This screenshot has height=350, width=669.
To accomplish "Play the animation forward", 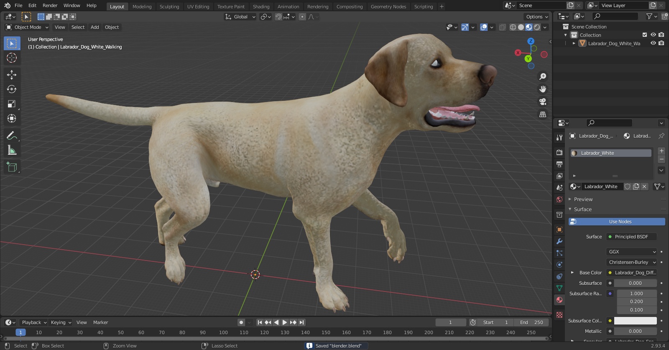I will click(285, 322).
